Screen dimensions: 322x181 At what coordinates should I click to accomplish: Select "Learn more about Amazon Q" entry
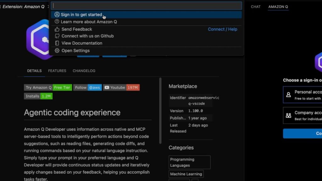(x=89, y=22)
